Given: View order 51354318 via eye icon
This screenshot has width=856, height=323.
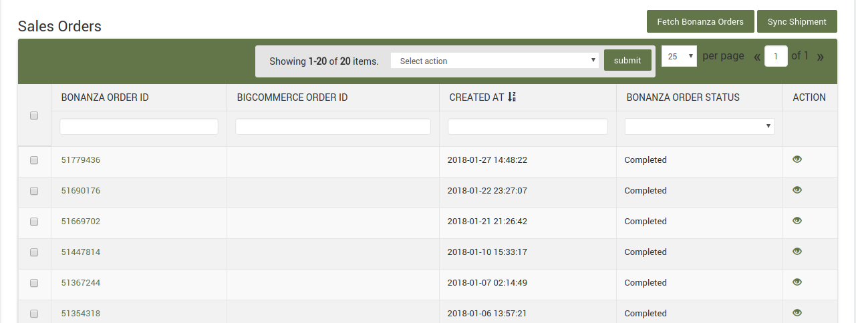Looking at the screenshot, I should [797, 313].
